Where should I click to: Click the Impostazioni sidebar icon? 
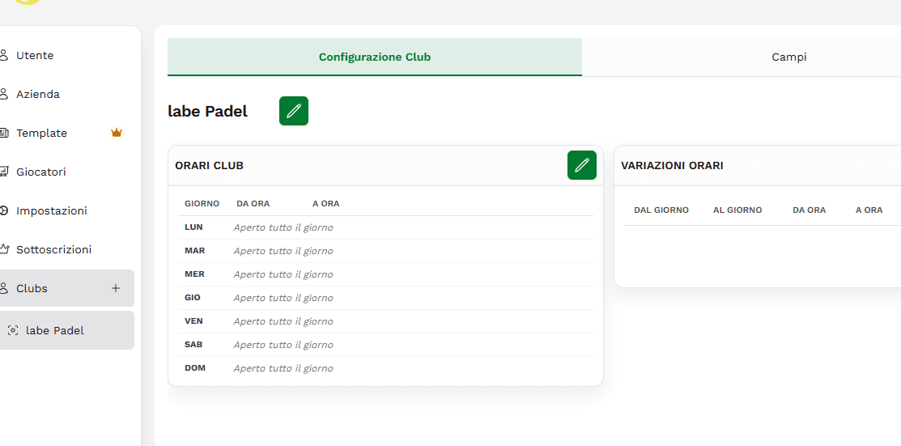(x=4, y=210)
